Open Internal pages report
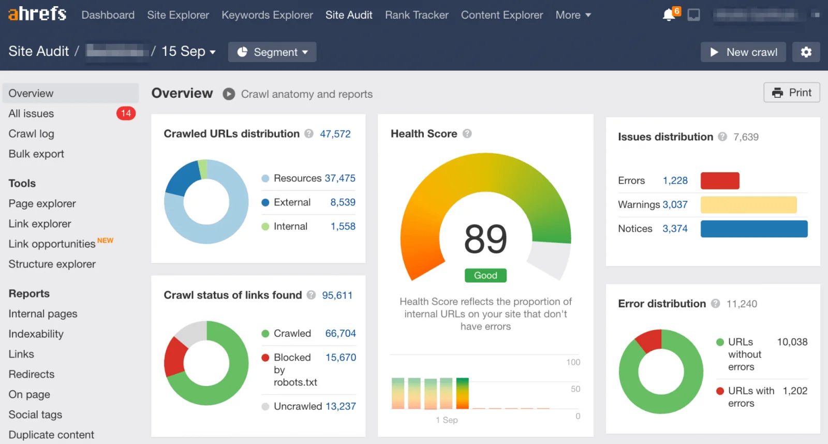Screen dimensions: 828x444 (x=43, y=314)
